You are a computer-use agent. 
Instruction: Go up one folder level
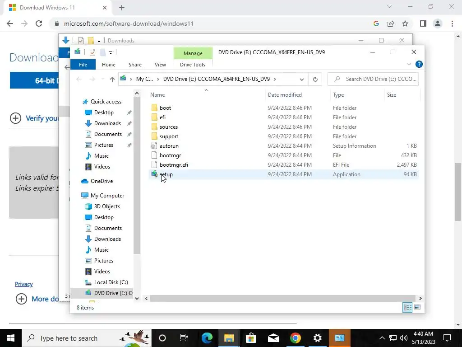112,79
